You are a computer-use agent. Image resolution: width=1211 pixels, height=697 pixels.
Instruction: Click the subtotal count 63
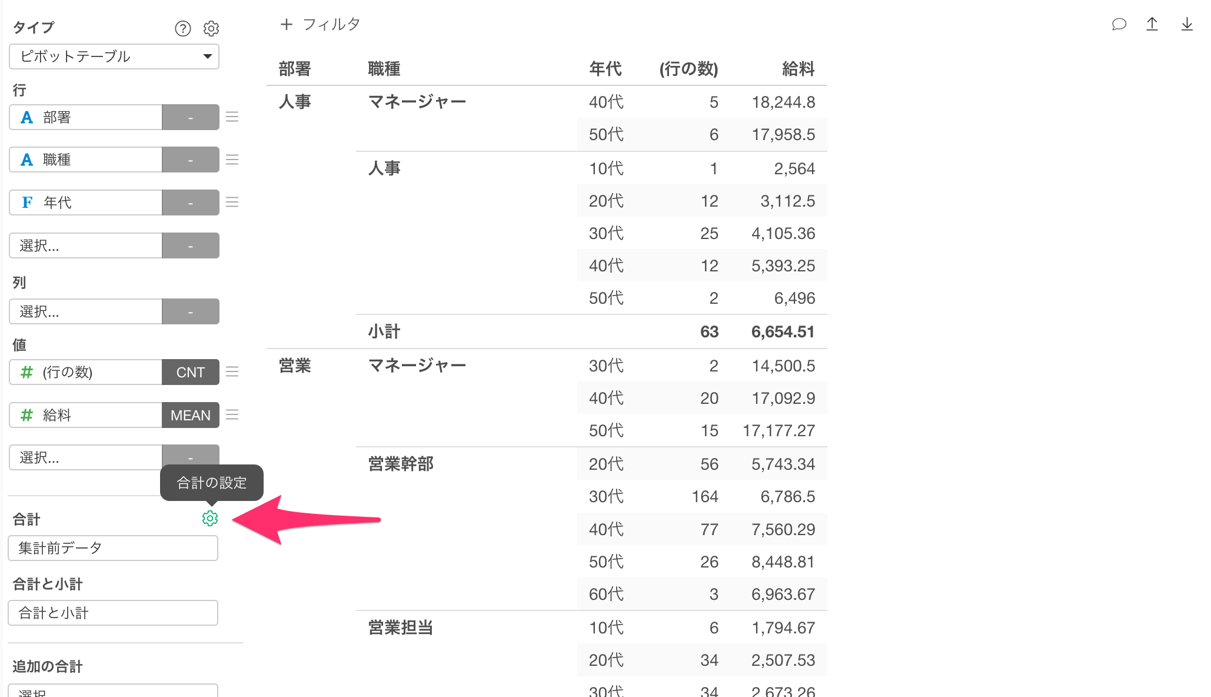pyautogui.click(x=710, y=331)
